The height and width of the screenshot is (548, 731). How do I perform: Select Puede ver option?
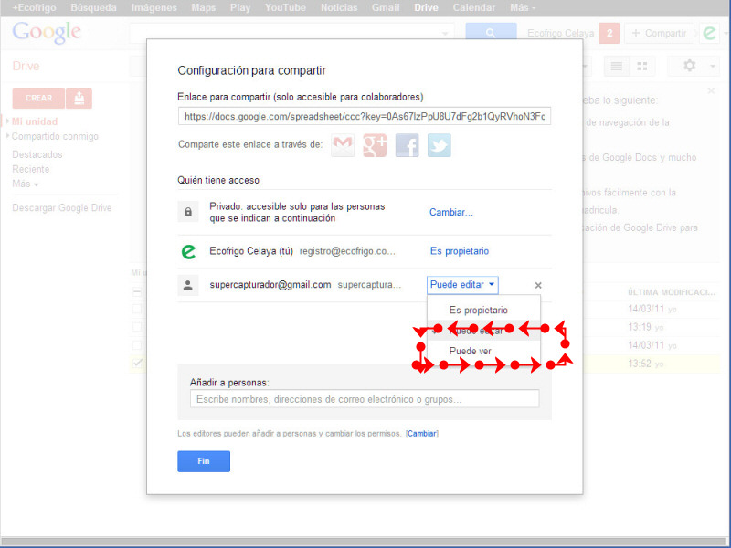[470, 352]
